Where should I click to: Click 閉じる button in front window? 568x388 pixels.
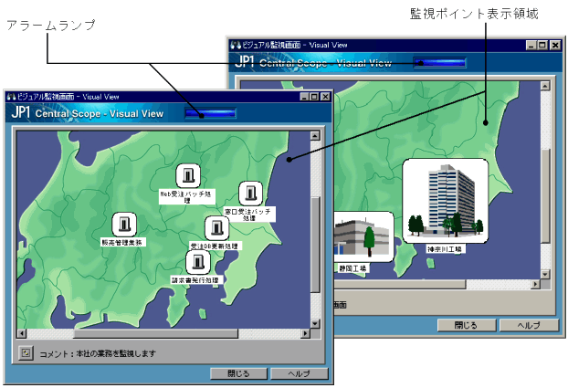pyautogui.click(x=238, y=373)
